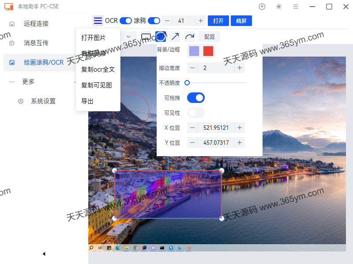Screen dimensions: 353x264
Task: Open the 配置 settings button
Action: coord(209,37)
